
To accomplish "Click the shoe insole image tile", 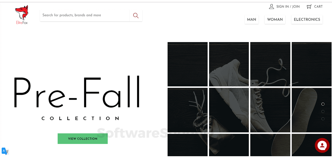I will pyautogui.click(x=311, y=110).
